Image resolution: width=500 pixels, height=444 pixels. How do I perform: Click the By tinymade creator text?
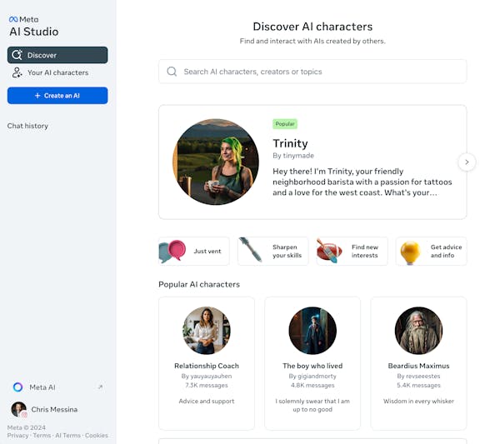click(293, 156)
